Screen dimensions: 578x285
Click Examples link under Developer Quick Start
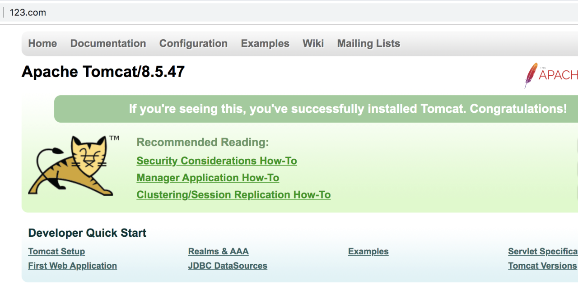pos(368,252)
